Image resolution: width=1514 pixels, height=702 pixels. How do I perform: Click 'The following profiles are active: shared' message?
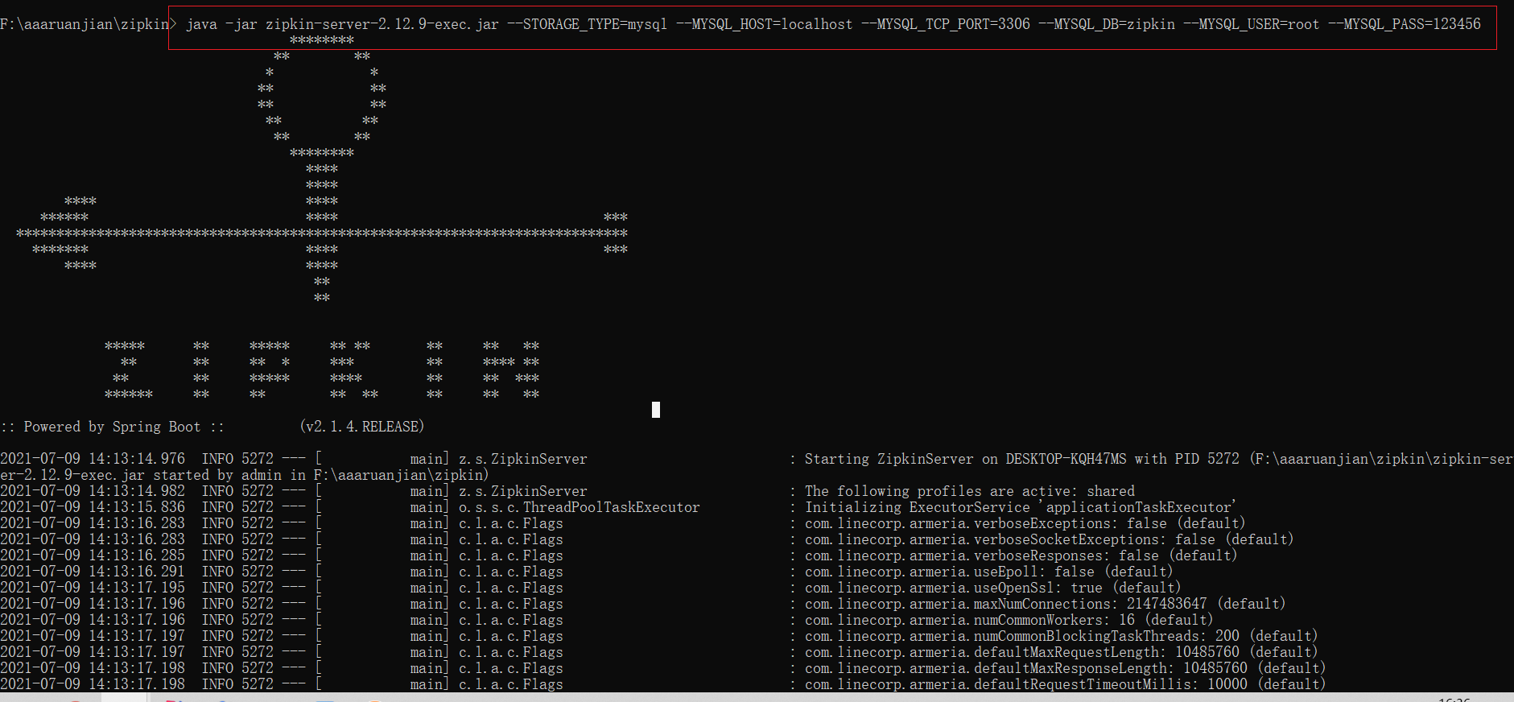click(970, 491)
